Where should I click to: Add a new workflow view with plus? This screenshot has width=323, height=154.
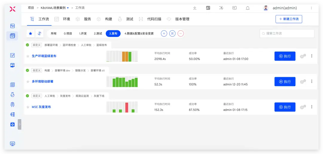[164, 33]
